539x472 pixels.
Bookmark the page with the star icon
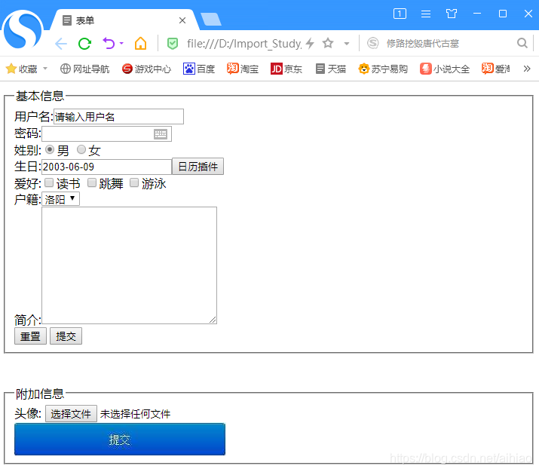[328, 43]
